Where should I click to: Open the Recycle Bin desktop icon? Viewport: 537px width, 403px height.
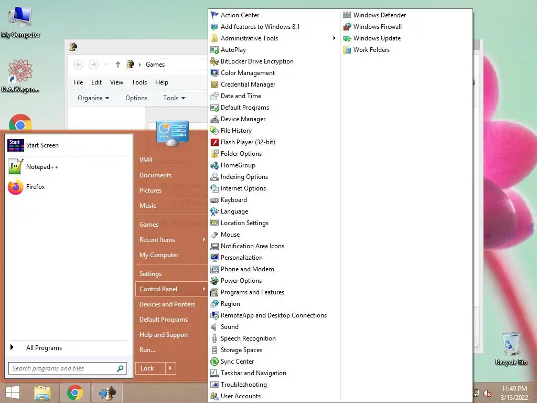pyautogui.click(x=511, y=348)
